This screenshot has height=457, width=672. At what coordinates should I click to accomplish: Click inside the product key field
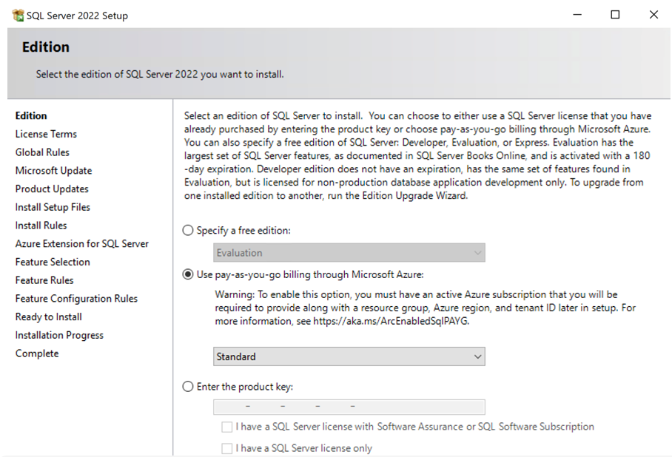pos(349,407)
